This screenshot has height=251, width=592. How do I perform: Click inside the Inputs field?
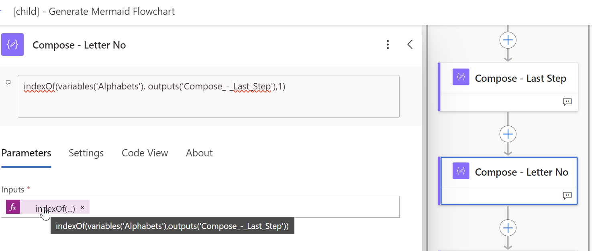pyautogui.click(x=241, y=207)
